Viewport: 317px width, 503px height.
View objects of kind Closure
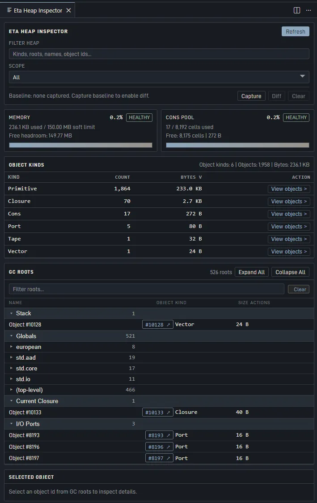pos(289,202)
